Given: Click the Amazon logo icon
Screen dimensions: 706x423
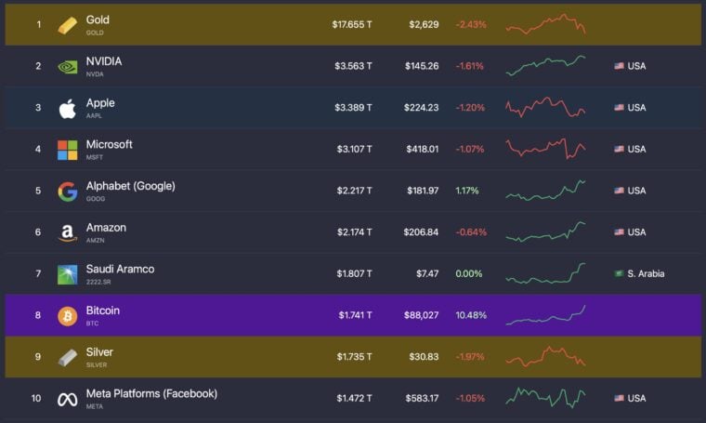Looking at the screenshot, I should pos(67,233).
